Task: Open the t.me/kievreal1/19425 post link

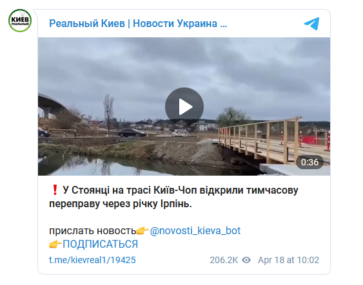Action: [92, 260]
